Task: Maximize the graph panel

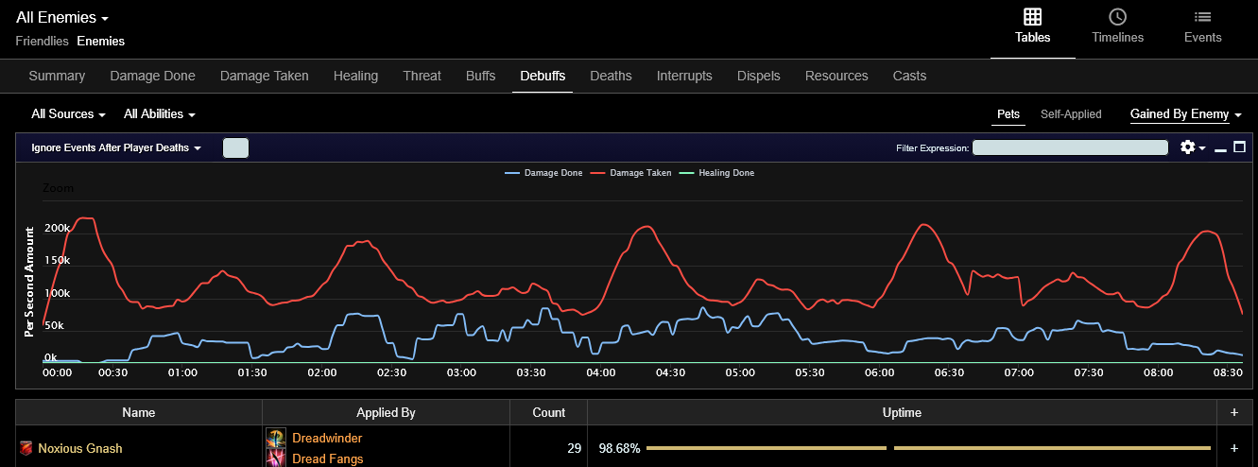Action: coord(1240,147)
